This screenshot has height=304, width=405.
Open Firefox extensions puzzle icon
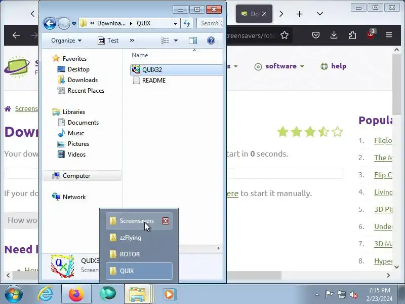point(352,35)
